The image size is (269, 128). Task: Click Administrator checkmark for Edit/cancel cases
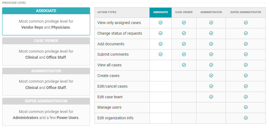click(211, 86)
